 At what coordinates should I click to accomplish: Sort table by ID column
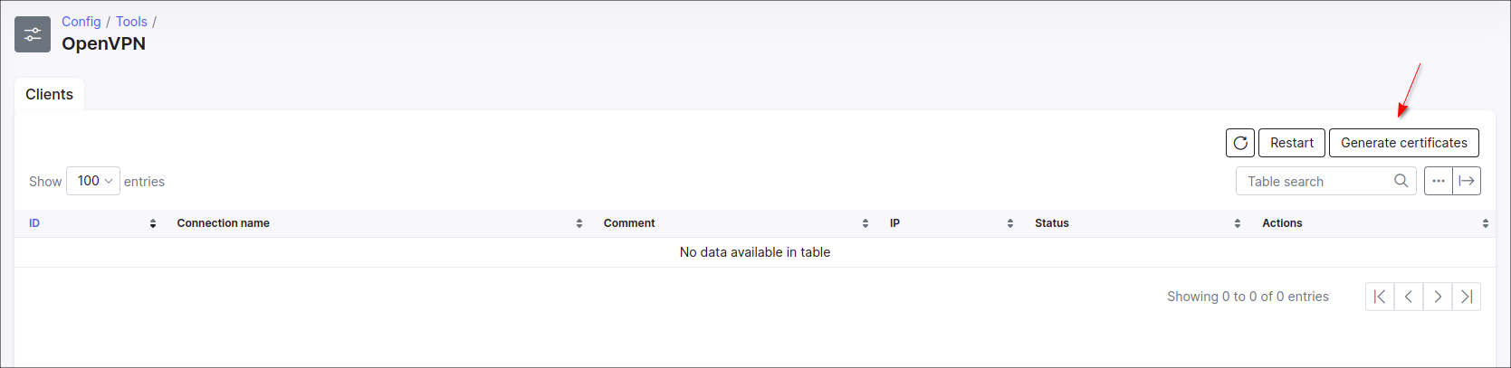34,223
